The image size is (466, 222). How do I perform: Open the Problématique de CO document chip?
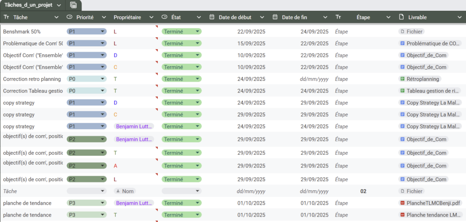click(x=430, y=44)
